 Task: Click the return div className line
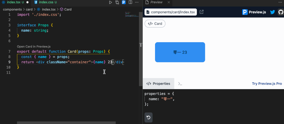pyautogui.click(x=72, y=62)
